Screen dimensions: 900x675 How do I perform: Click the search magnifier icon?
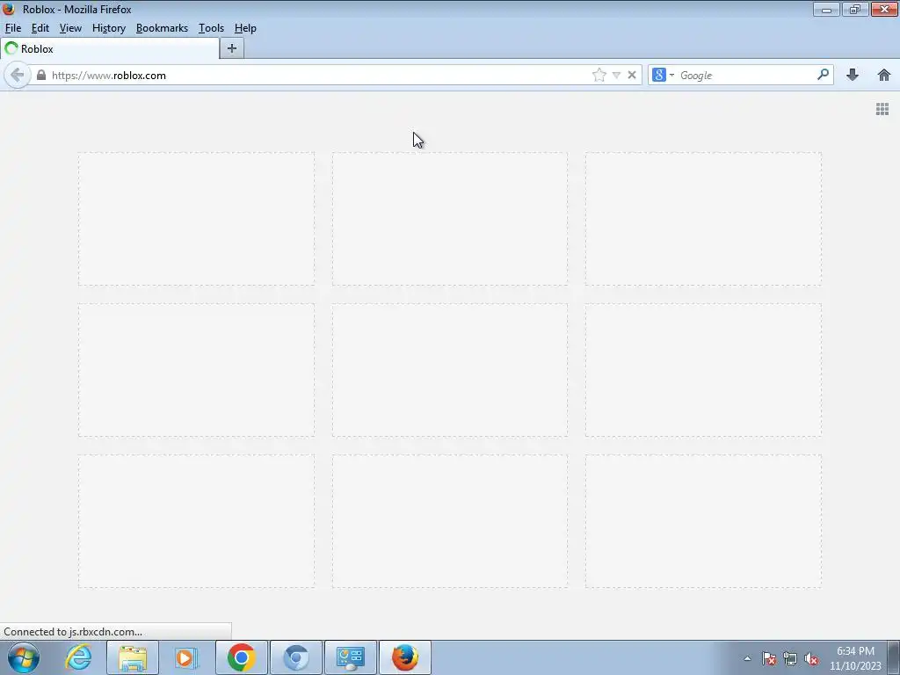tap(823, 75)
